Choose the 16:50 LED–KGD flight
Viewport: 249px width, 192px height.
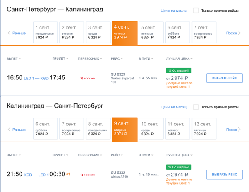pyautogui.click(x=224, y=78)
